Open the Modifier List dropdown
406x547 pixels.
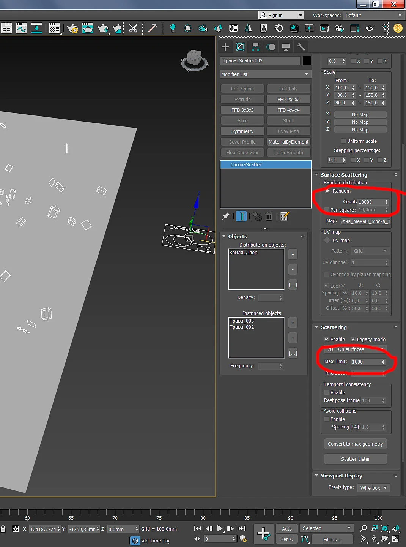pyautogui.click(x=266, y=74)
